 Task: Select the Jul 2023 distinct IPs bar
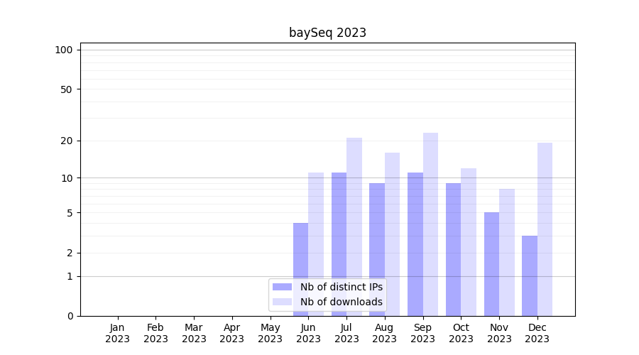[339, 227]
